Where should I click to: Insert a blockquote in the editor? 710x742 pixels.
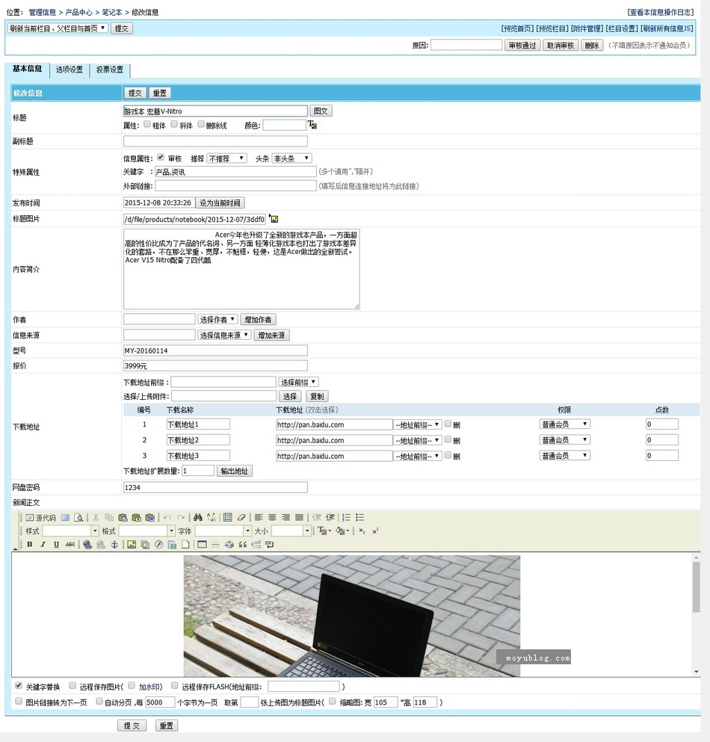[x=242, y=545]
